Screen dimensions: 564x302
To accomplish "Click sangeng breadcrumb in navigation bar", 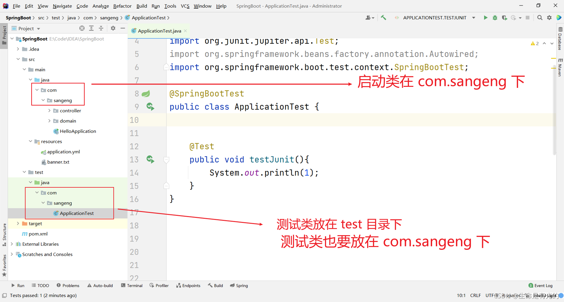I will [109, 18].
